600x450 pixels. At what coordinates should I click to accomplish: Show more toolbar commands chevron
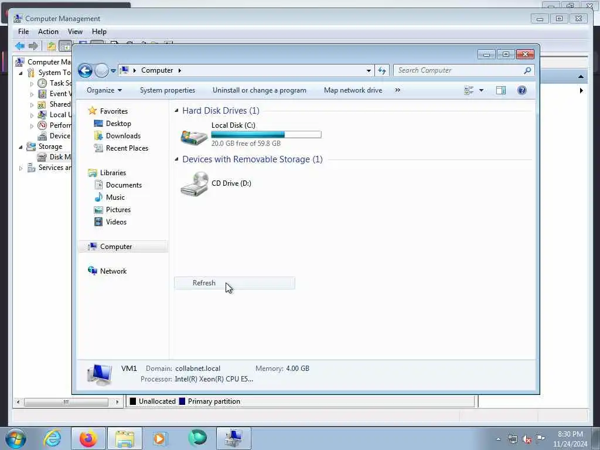click(x=398, y=90)
